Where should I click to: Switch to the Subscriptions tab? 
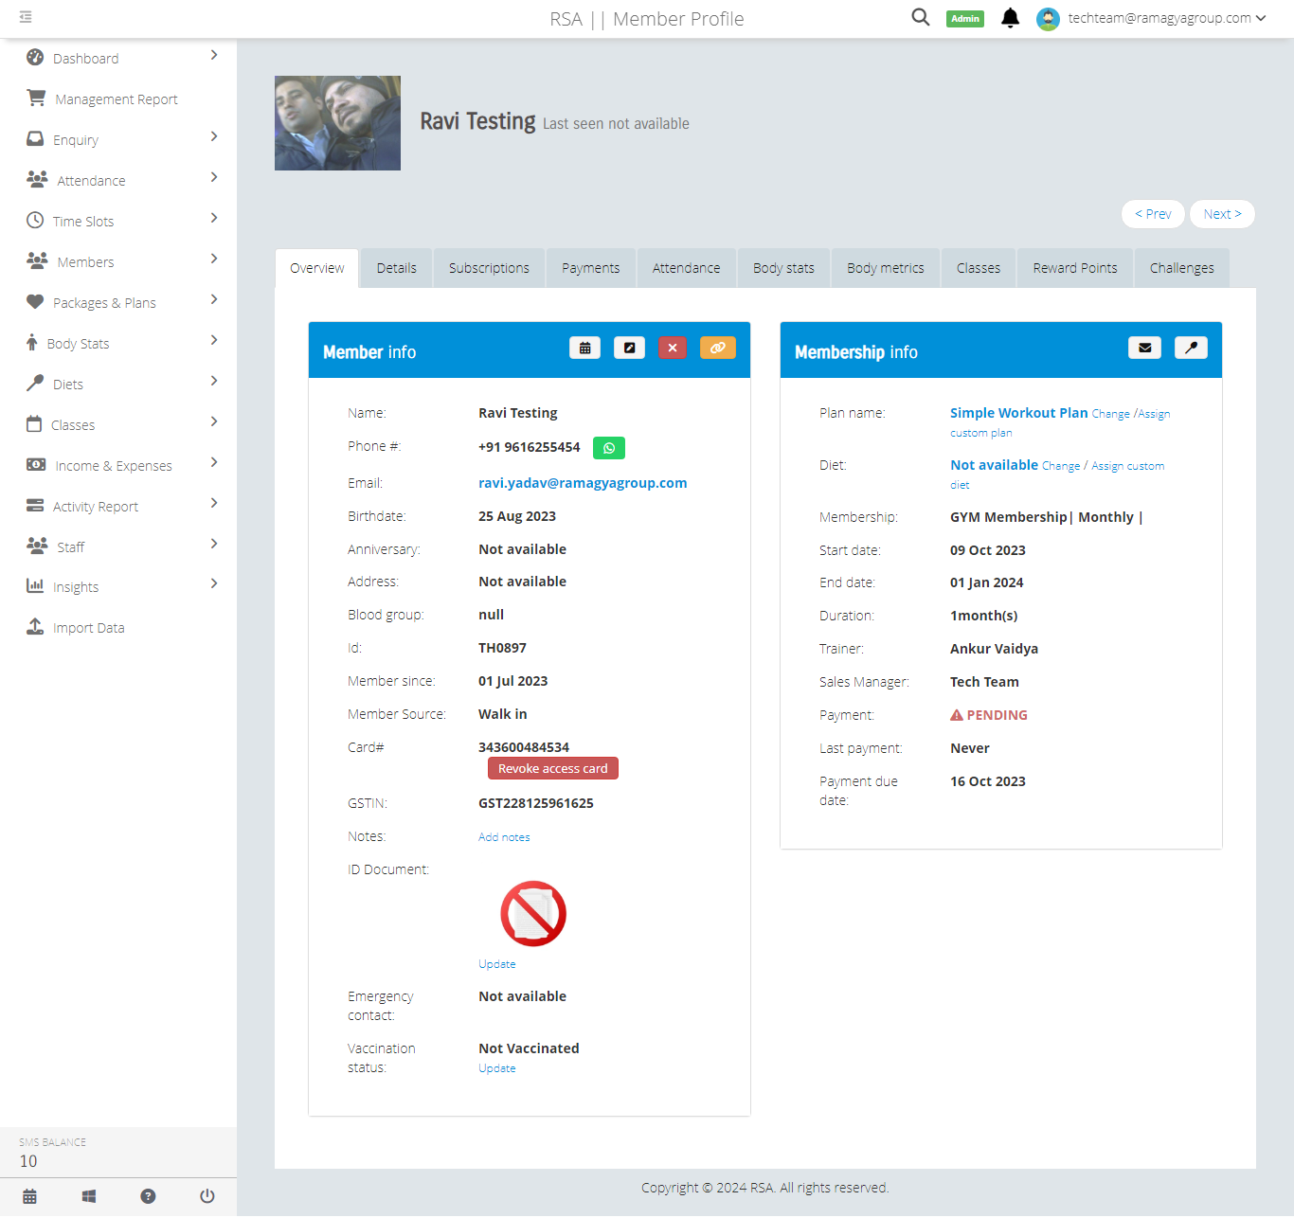point(489,268)
